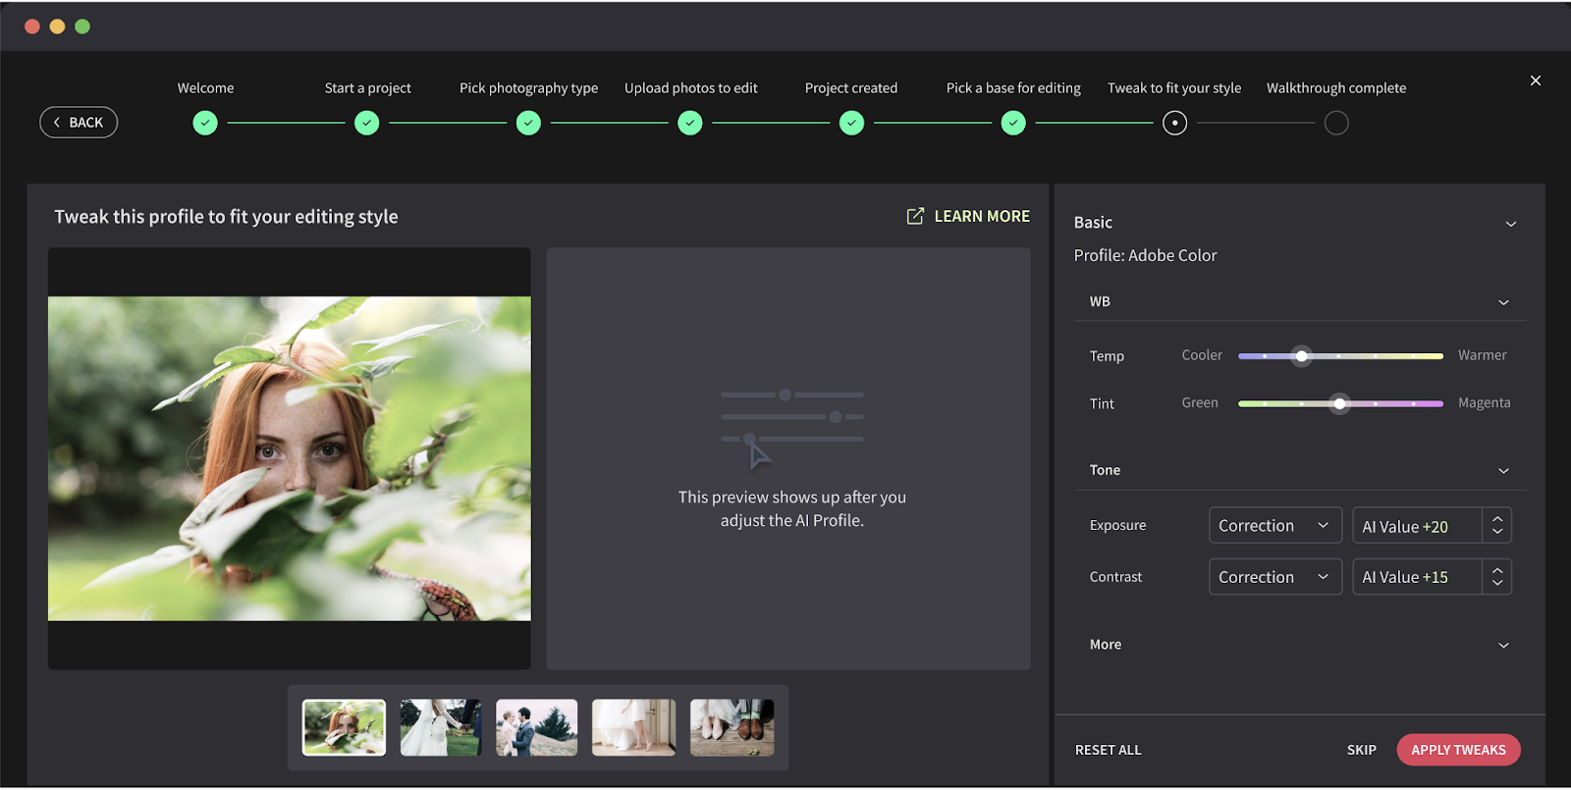Click the Pick a base for editing label

tap(1013, 88)
